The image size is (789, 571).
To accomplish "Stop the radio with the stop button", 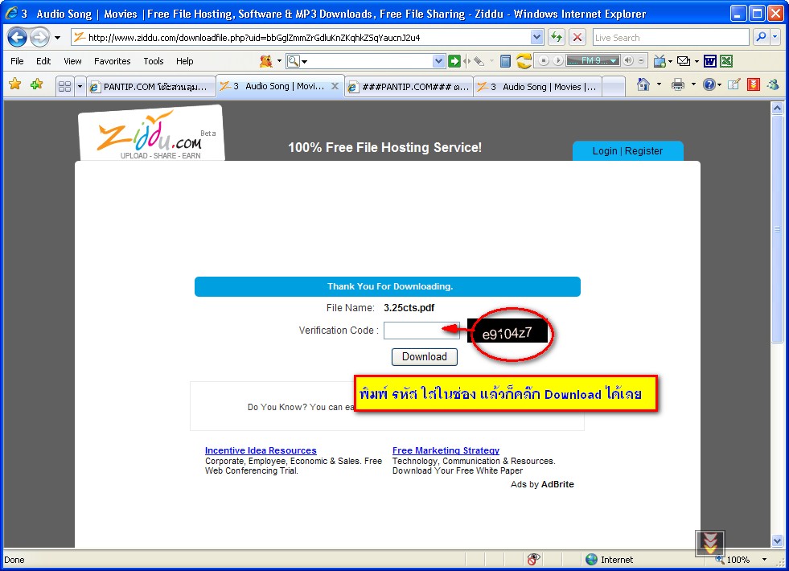I will coord(544,61).
